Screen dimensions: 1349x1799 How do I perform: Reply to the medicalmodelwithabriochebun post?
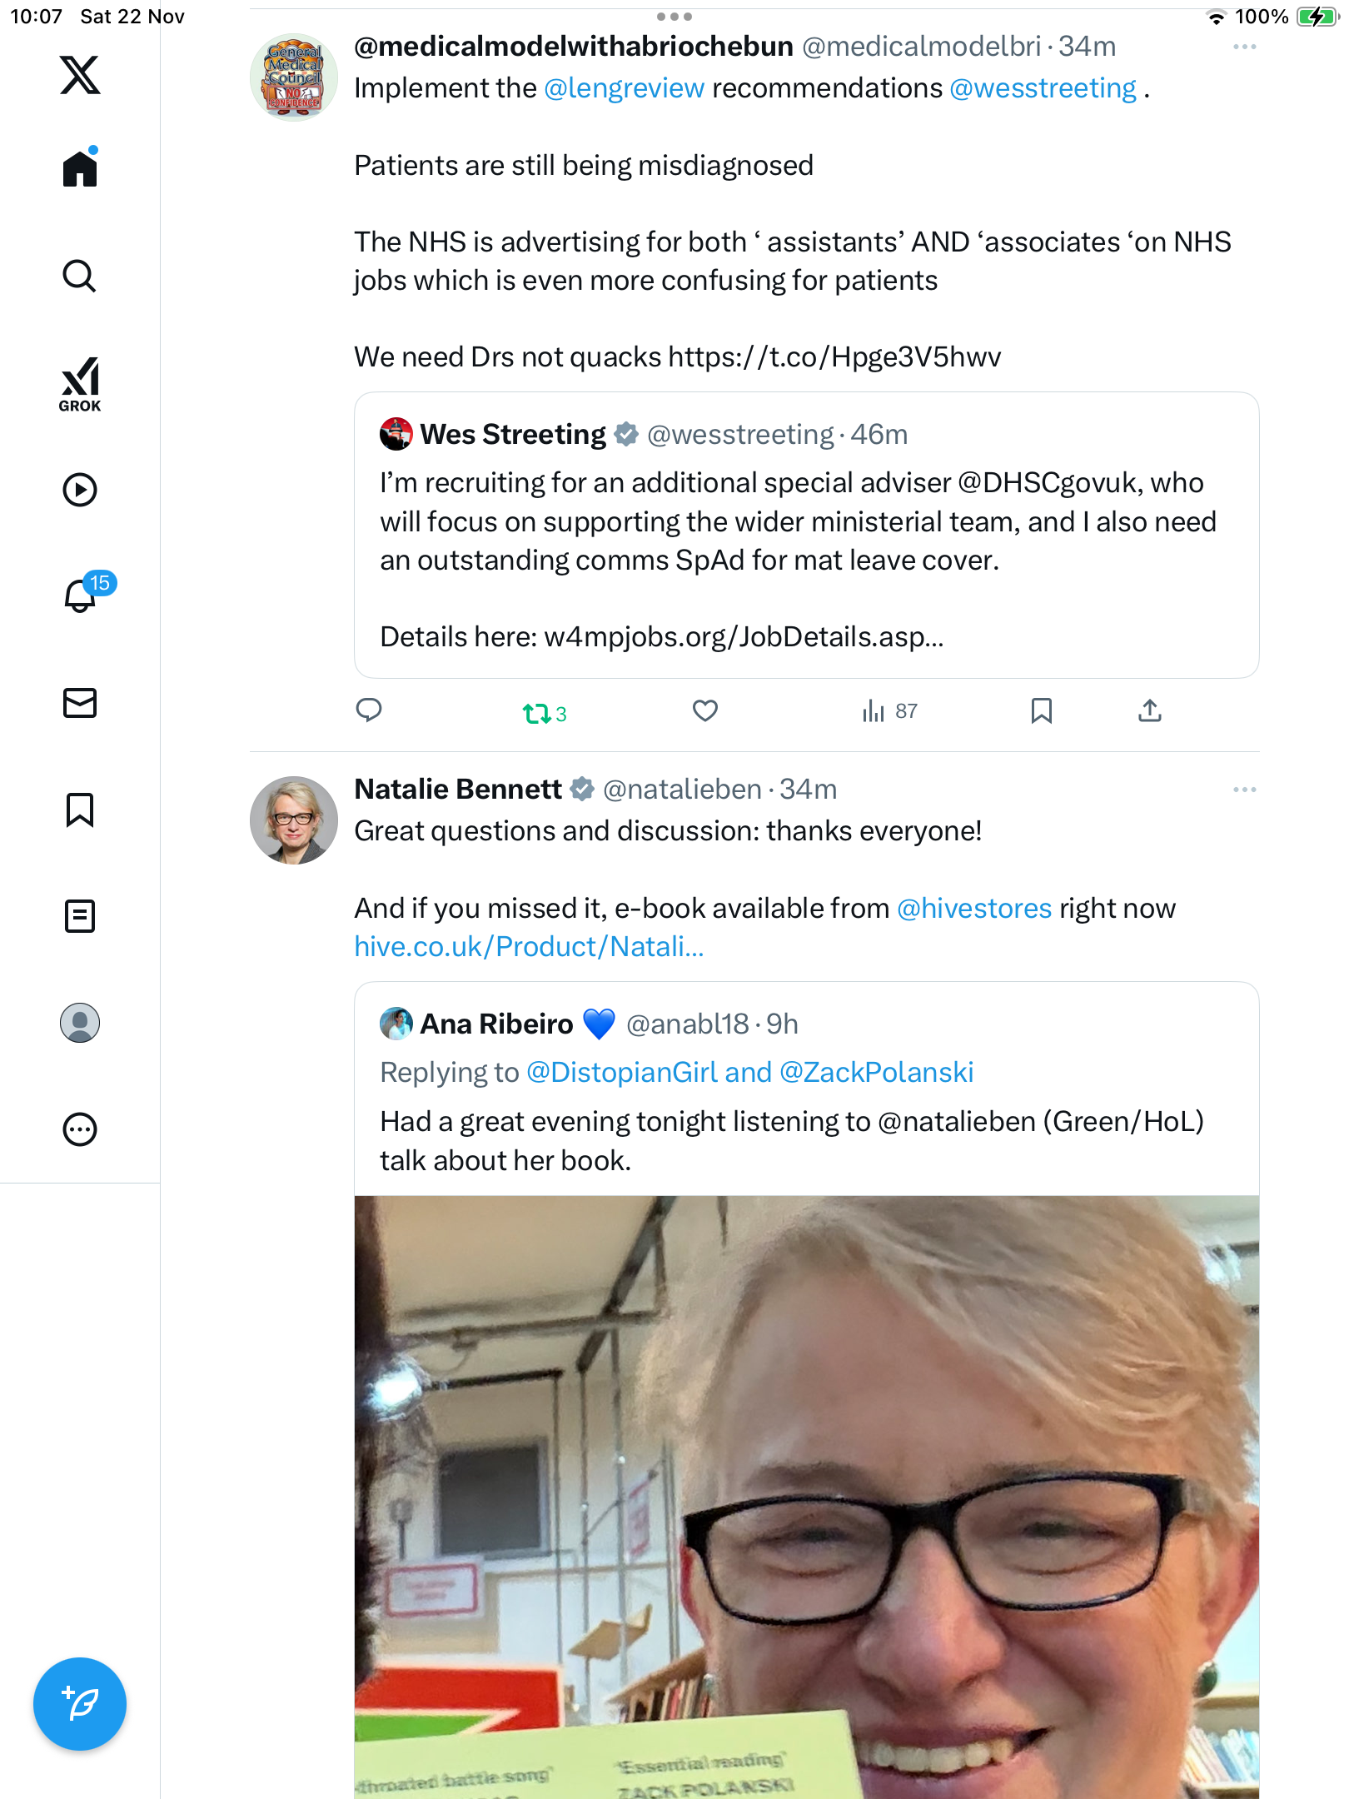369,710
